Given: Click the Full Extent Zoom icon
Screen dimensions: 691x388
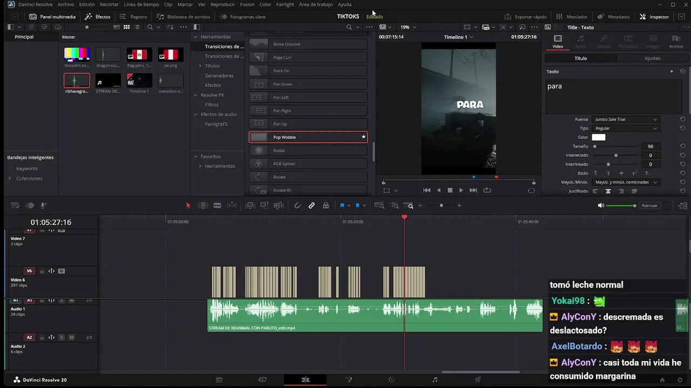Looking at the screenshot, I should pyautogui.click(x=380, y=205).
